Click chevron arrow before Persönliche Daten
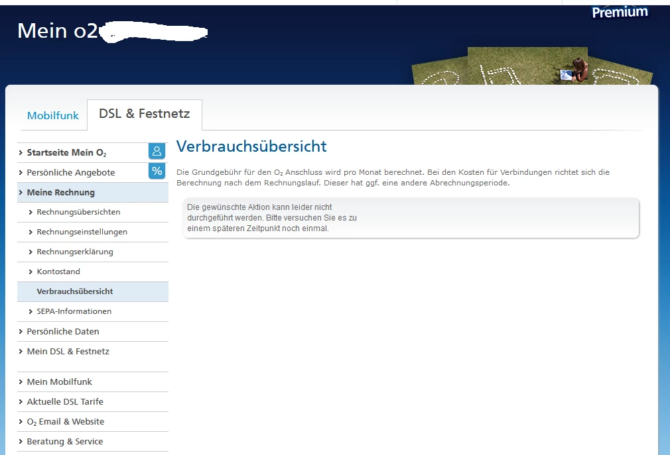This screenshot has height=455, width=670. (x=21, y=331)
